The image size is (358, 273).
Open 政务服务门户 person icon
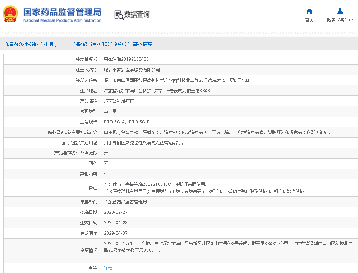[340, 11]
